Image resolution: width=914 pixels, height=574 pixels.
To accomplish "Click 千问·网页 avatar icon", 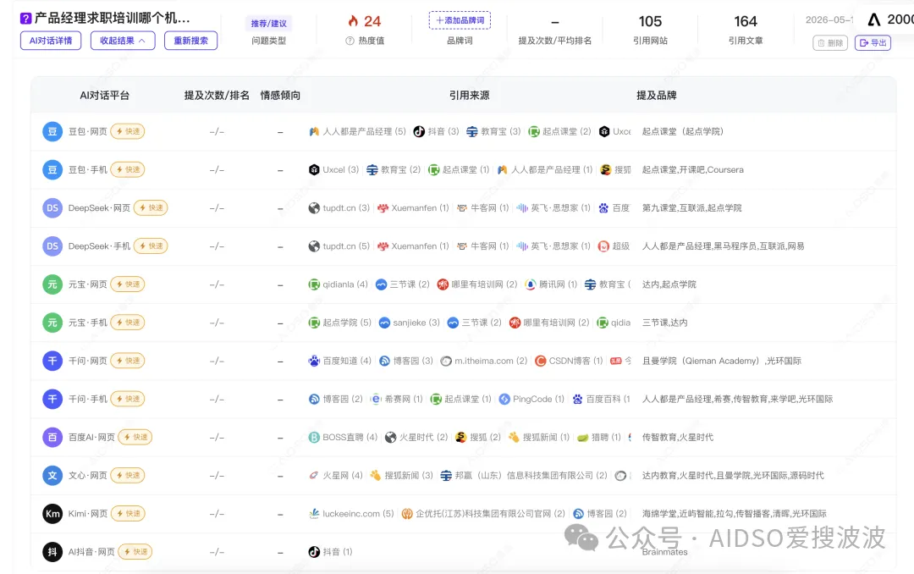I will pyautogui.click(x=52, y=361).
